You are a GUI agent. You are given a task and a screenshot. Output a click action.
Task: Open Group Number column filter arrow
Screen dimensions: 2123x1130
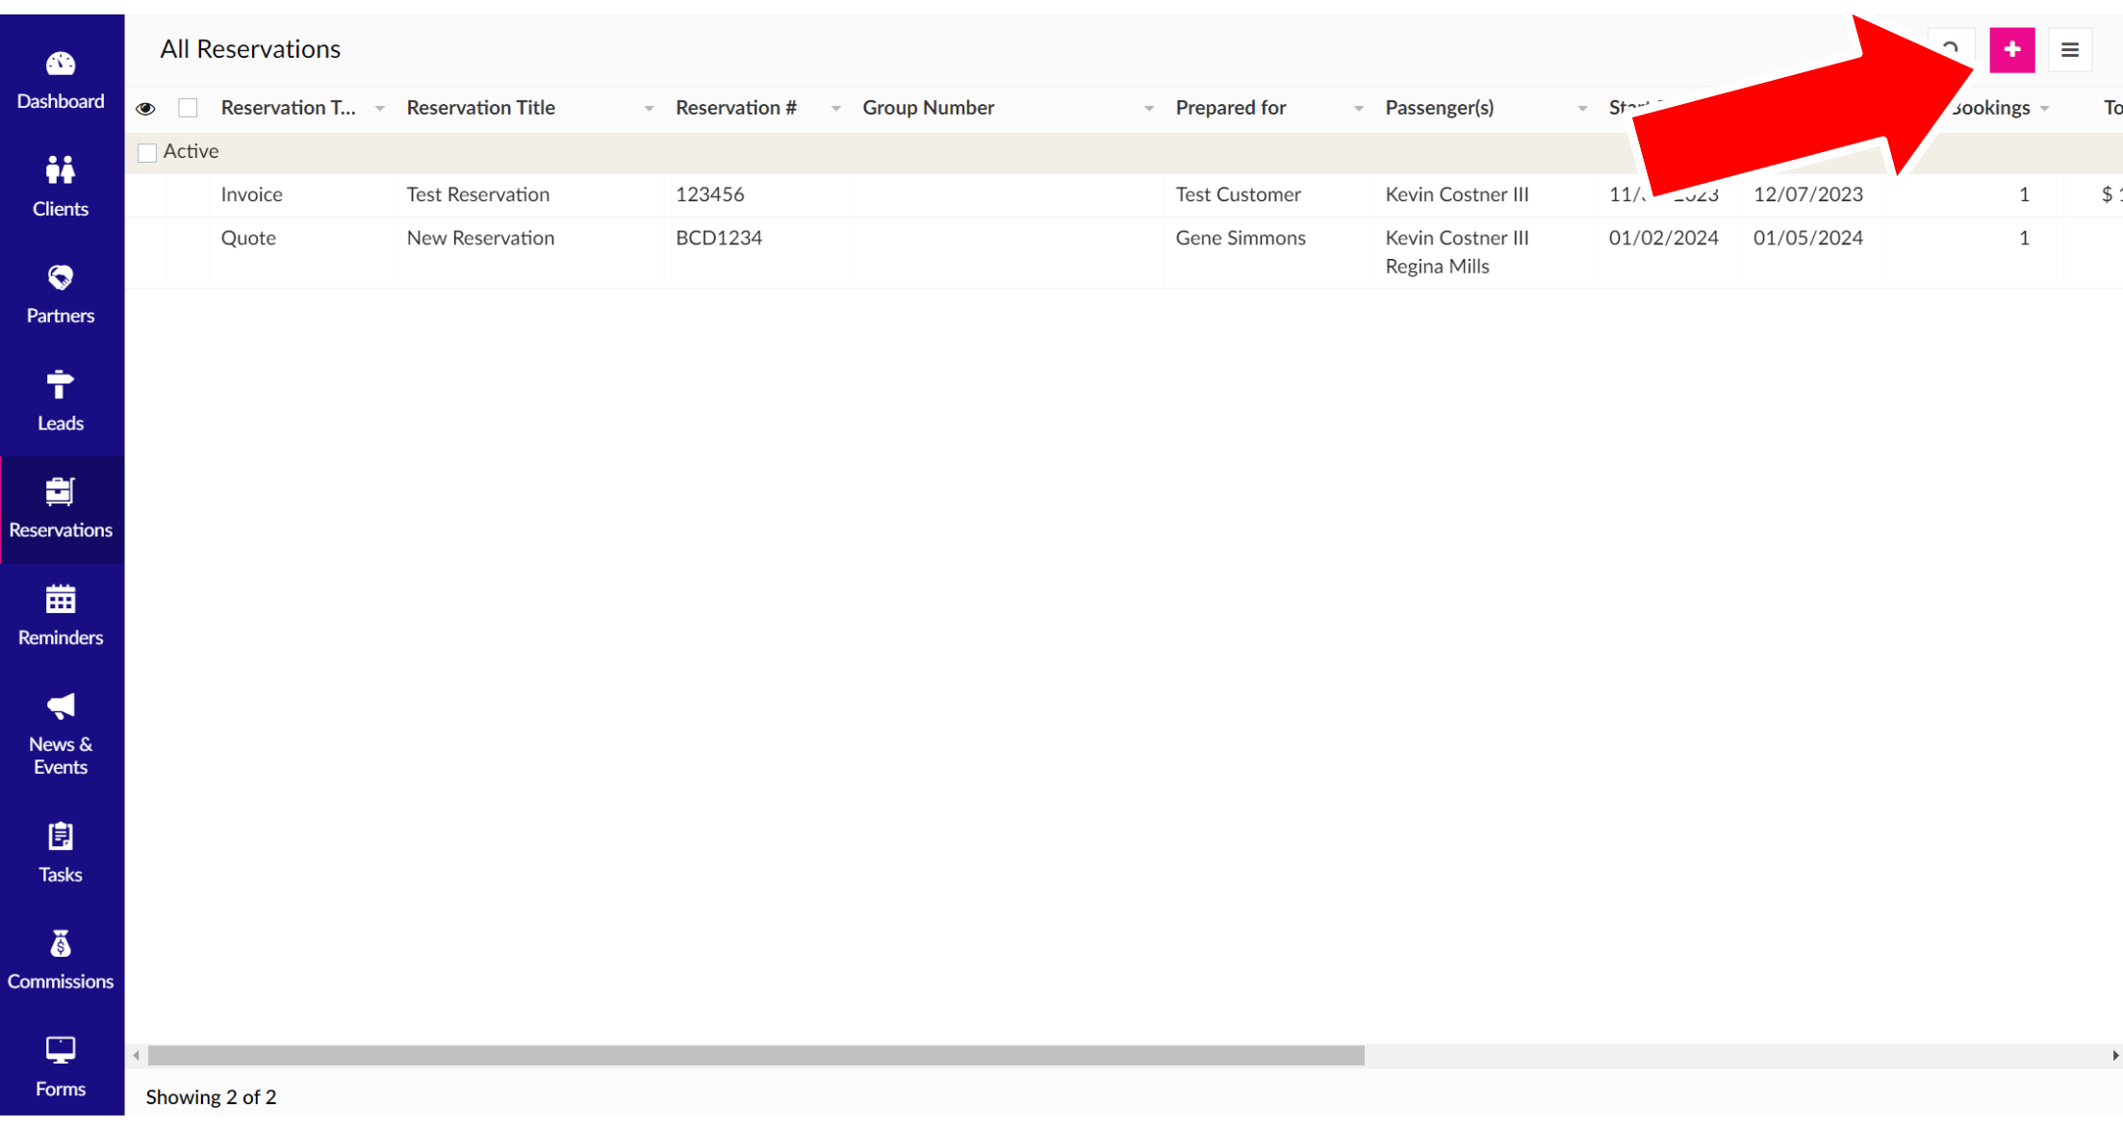(x=1148, y=109)
